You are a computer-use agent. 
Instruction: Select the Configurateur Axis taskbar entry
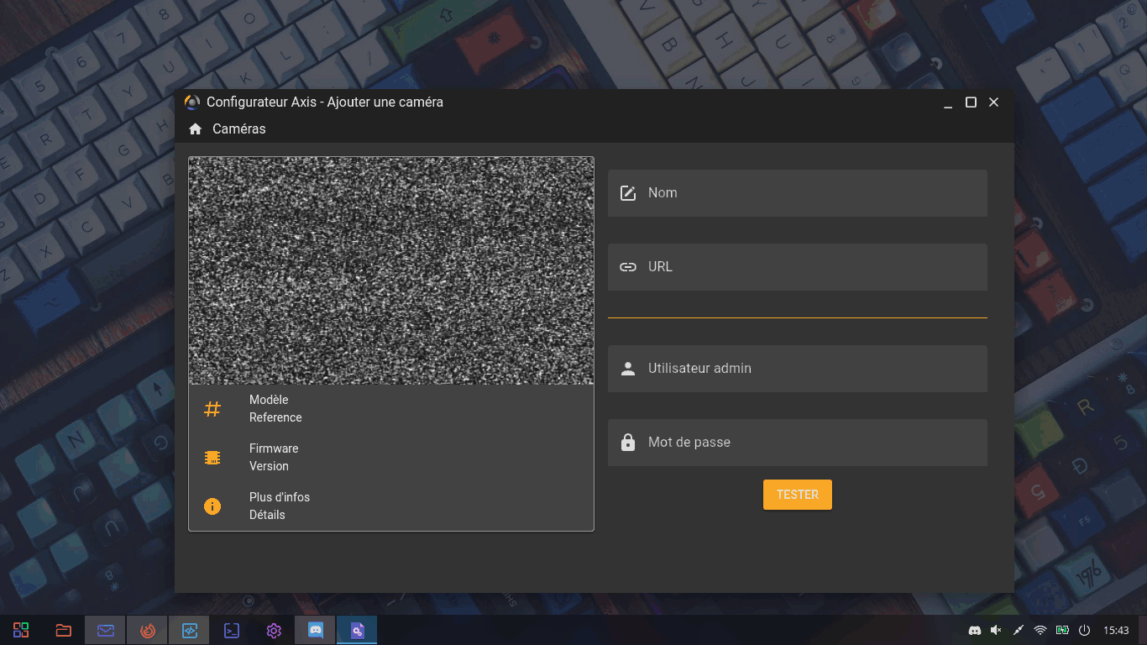pyautogui.click(x=357, y=630)
